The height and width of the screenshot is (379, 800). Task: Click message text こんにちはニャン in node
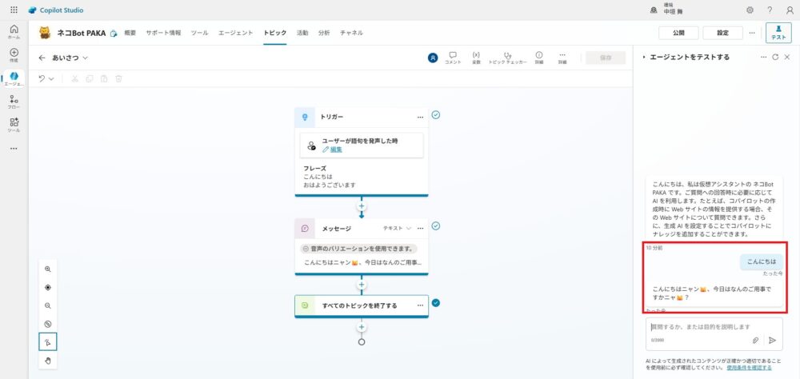click(x=362, y=263)
